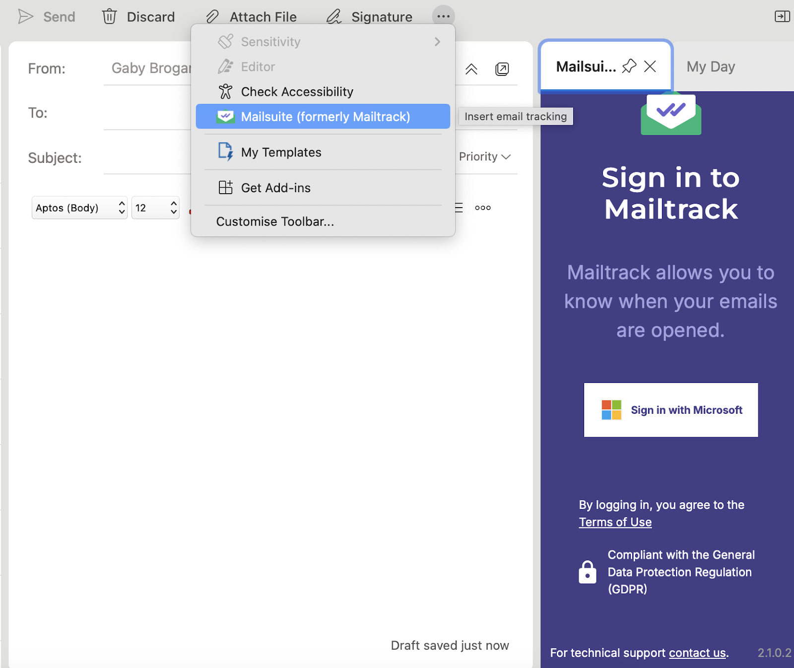Viewport: 794px width, 668px height.
Task: Click the My Templates document icon
Action: 225,152
